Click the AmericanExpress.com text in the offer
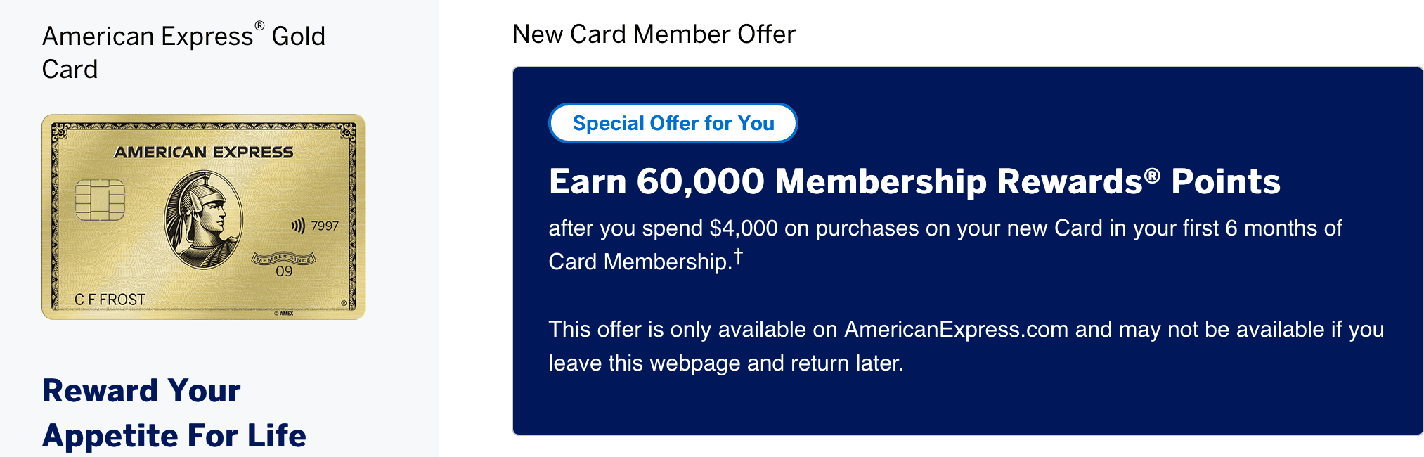1424x457 pixels. point(956,329)
